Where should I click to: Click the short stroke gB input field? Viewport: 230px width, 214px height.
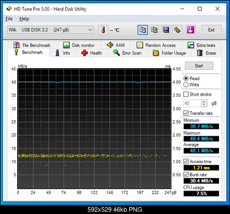tap(192, 103)
